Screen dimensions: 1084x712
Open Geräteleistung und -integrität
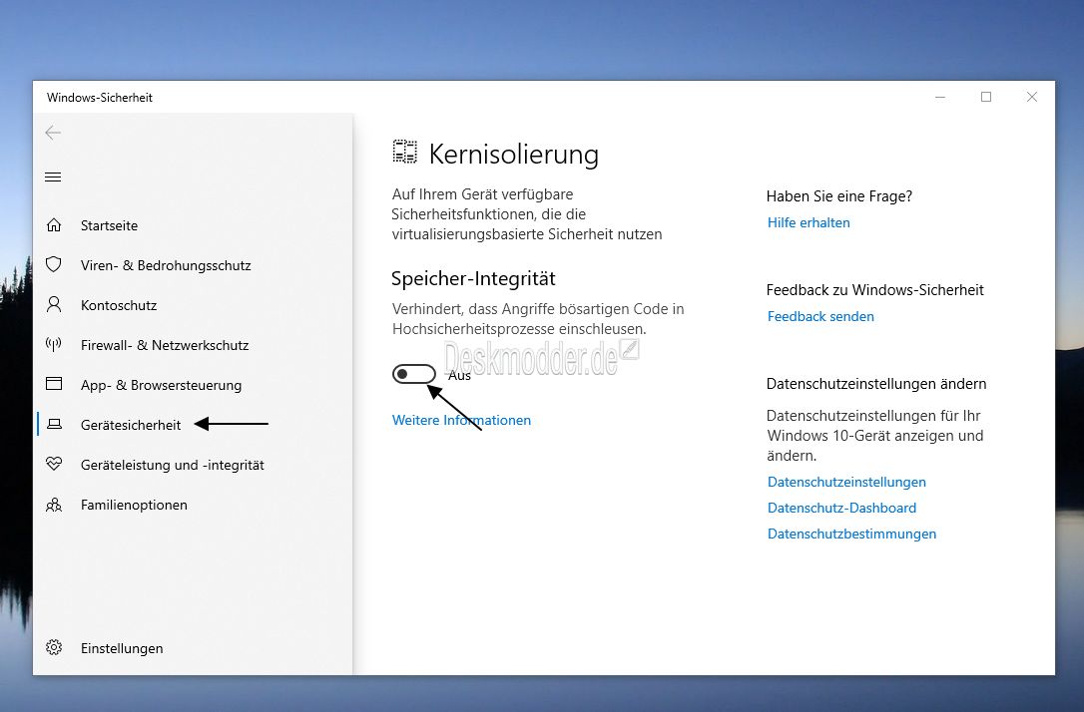pos(172,466)
